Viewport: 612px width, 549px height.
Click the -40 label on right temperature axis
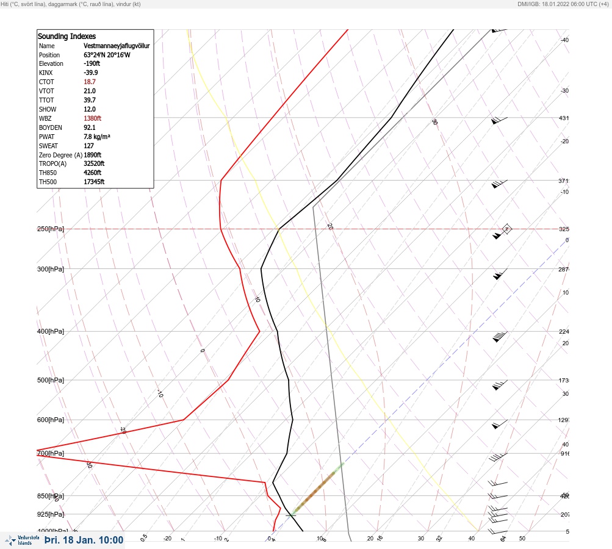[564, 40]
